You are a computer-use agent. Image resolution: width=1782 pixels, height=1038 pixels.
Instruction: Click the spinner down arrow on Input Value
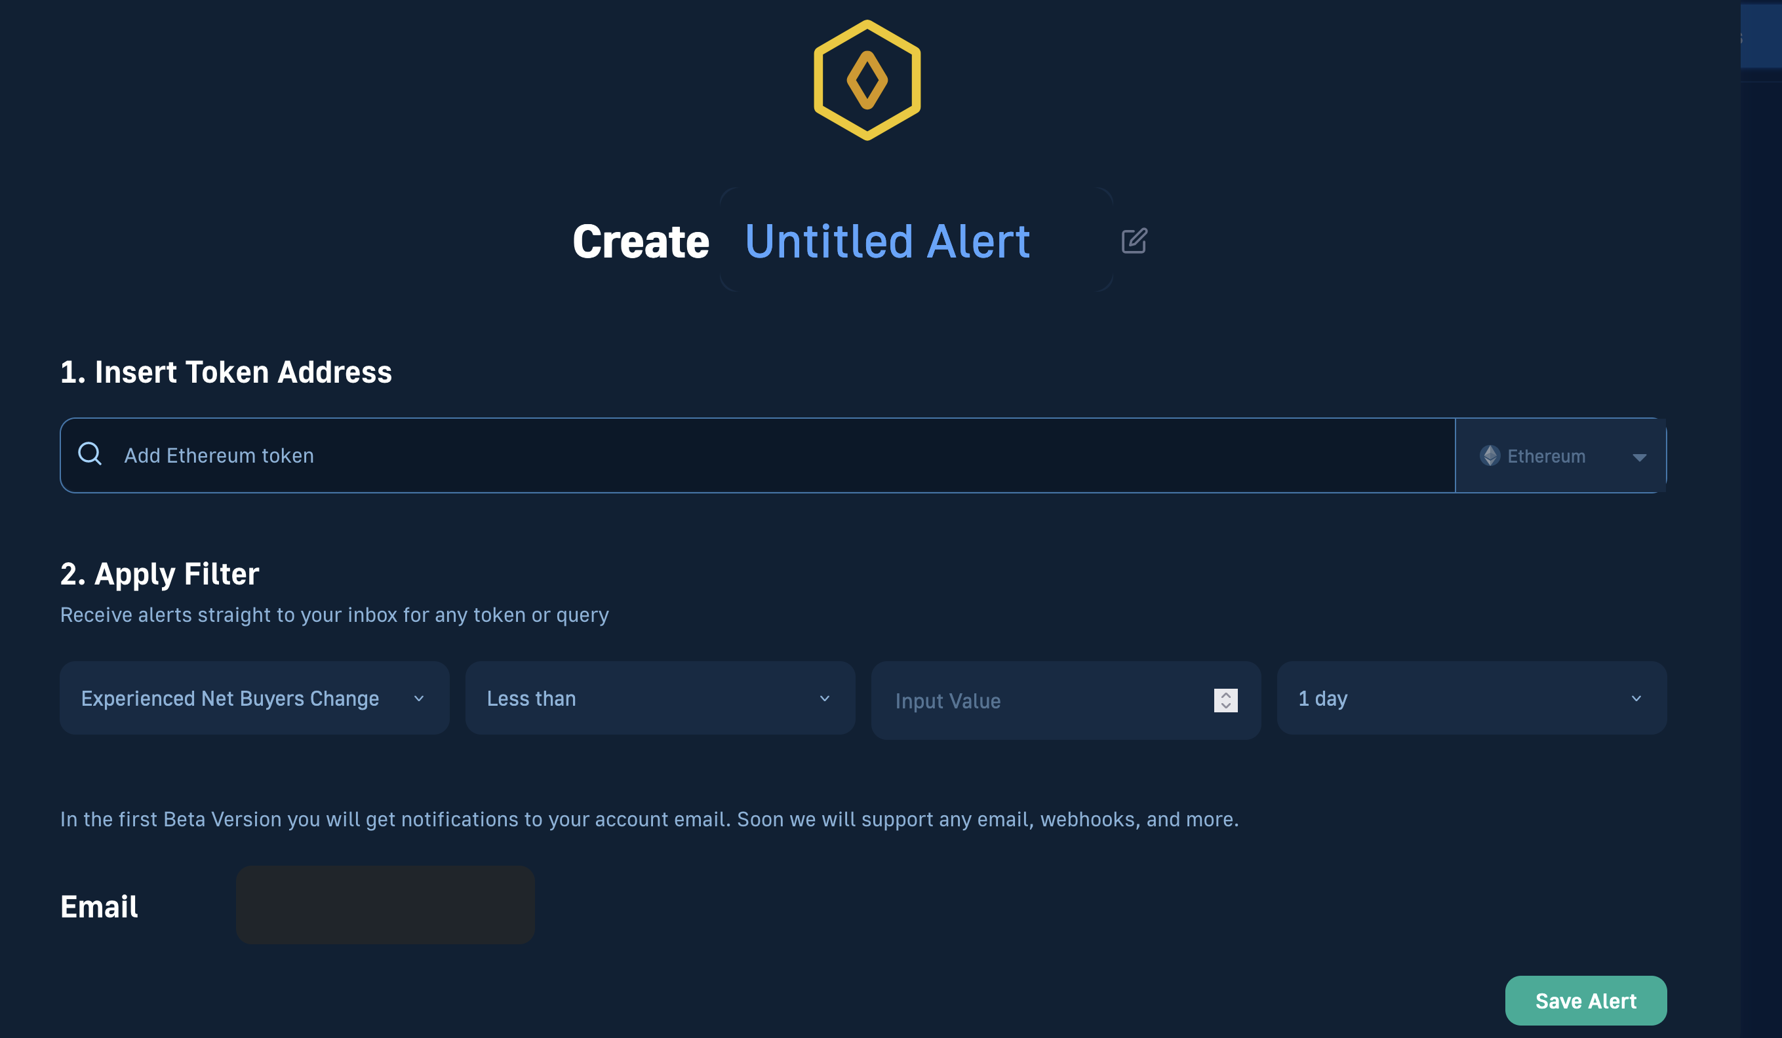(x=1226, y=706)
